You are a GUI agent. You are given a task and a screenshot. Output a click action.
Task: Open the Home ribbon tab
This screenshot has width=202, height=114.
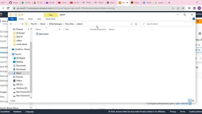21,19
